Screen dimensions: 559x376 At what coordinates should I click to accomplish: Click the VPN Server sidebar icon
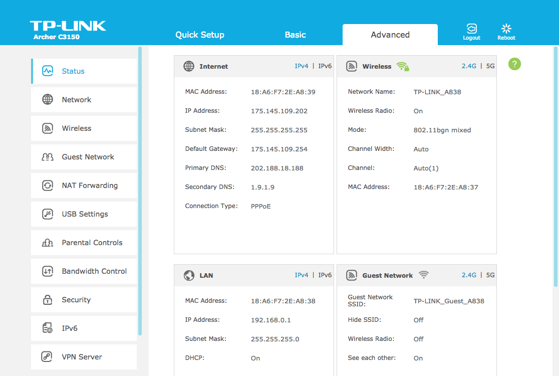48,357
